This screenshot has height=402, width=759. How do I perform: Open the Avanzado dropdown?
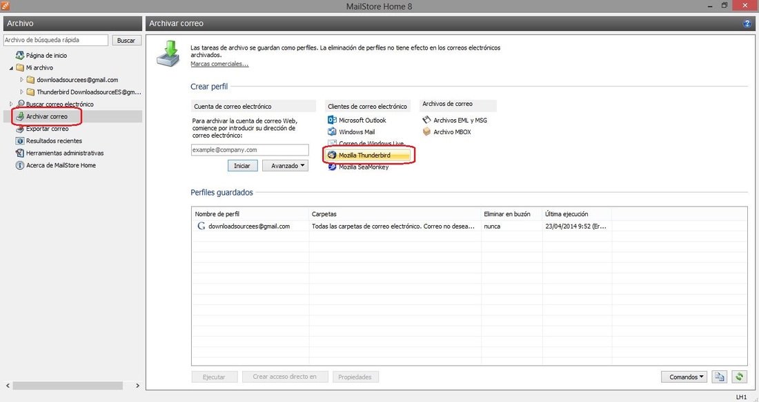[285, 166]
